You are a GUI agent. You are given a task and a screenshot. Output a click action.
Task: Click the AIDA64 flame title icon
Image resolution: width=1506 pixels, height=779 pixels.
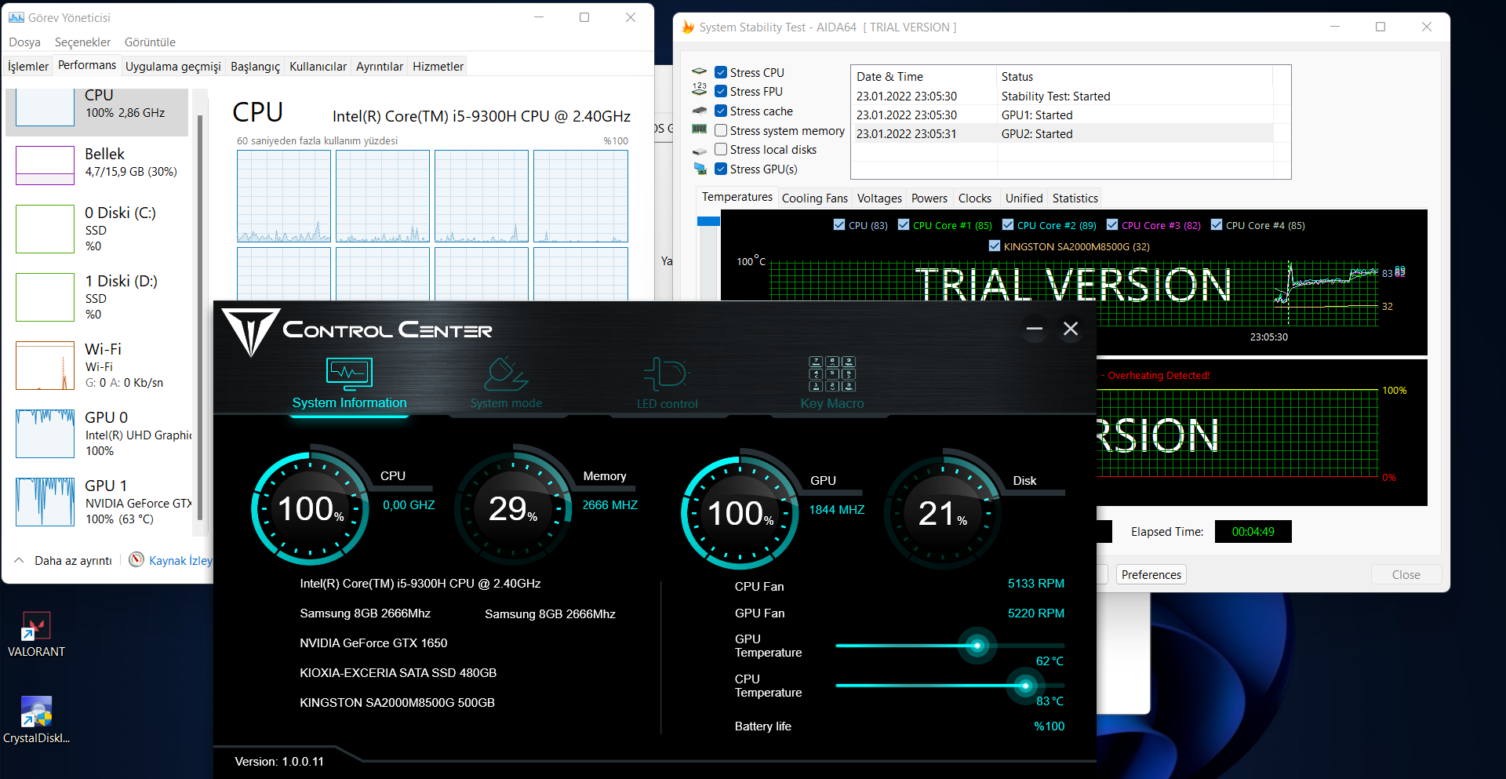pos(688,27)
